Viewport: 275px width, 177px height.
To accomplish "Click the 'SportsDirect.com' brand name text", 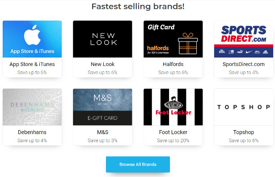I will tap(244, 64).
